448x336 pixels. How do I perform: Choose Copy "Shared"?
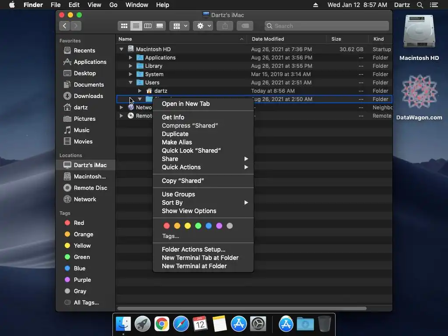203,181
